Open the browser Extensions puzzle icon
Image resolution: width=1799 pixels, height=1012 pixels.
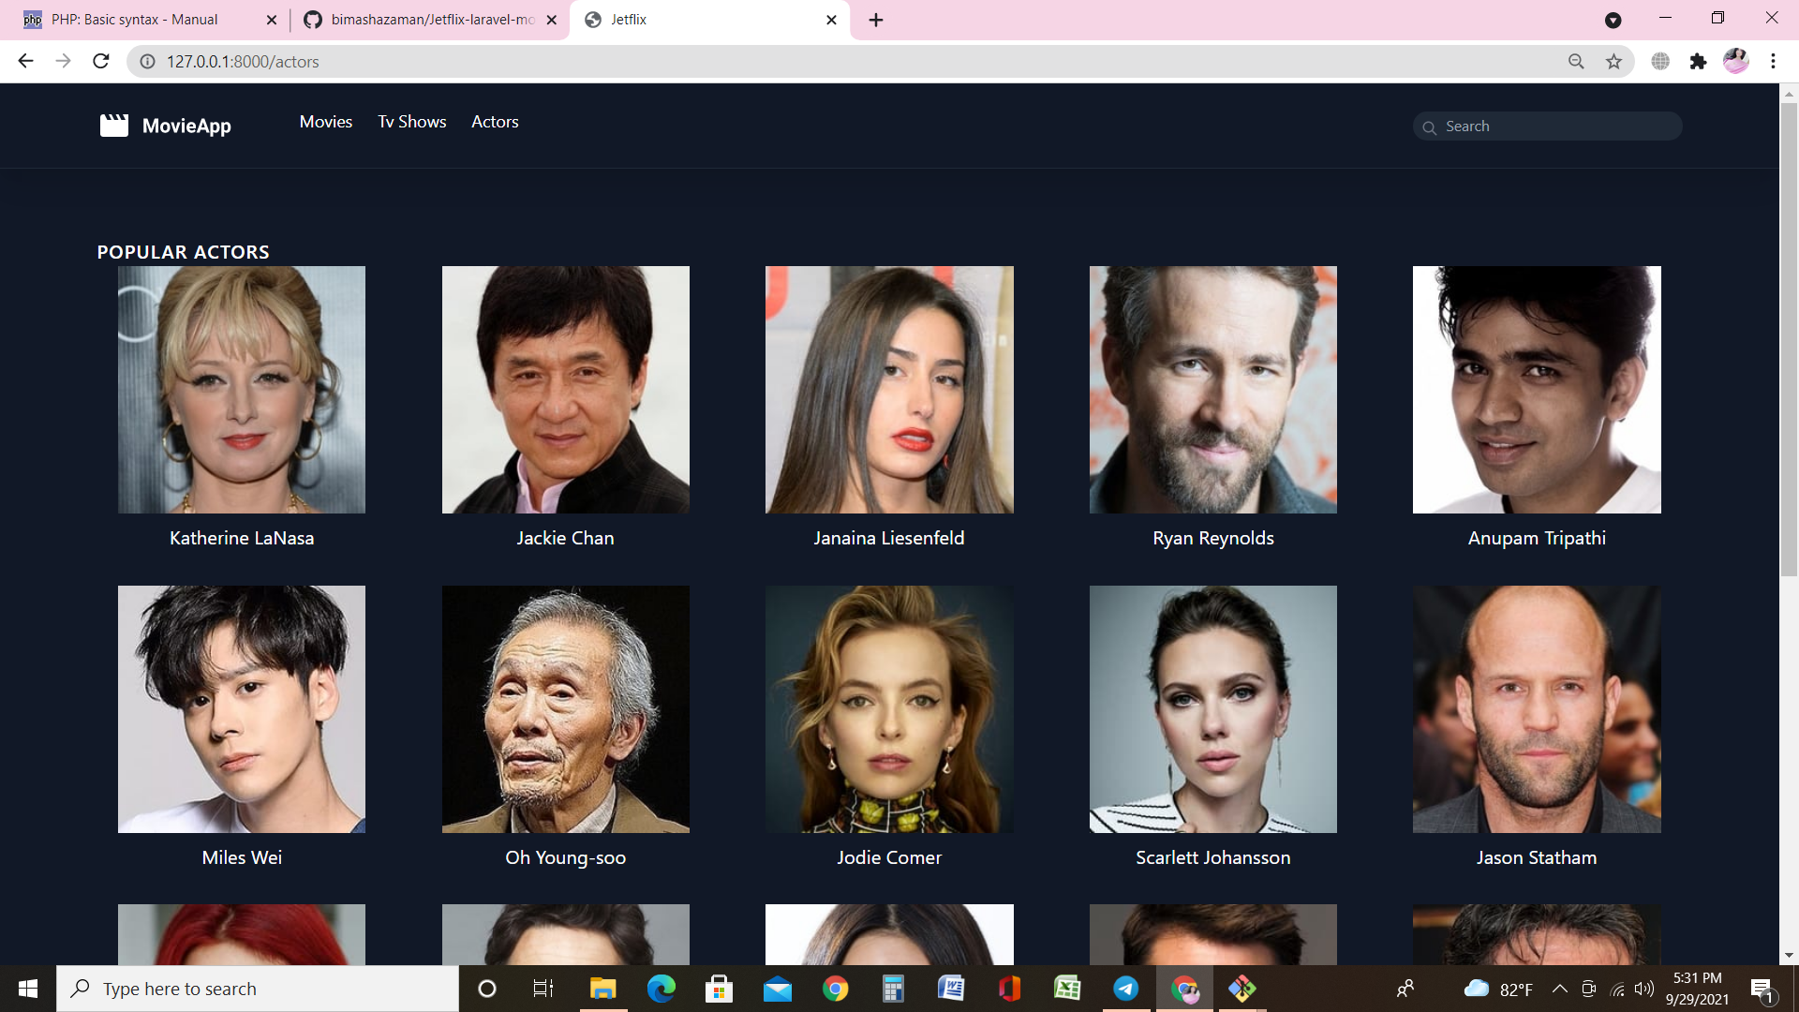[1699, 61]
